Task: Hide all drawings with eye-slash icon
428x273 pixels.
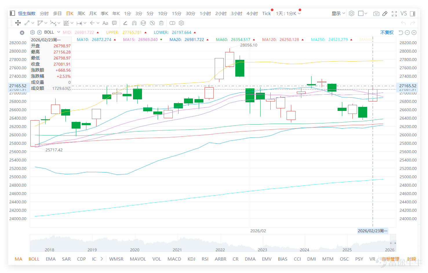Action: pos(152,23)
